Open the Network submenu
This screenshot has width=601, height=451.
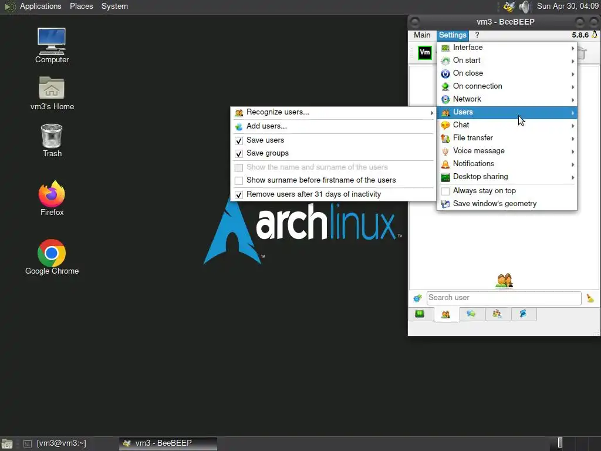click(x=507, y=99)
